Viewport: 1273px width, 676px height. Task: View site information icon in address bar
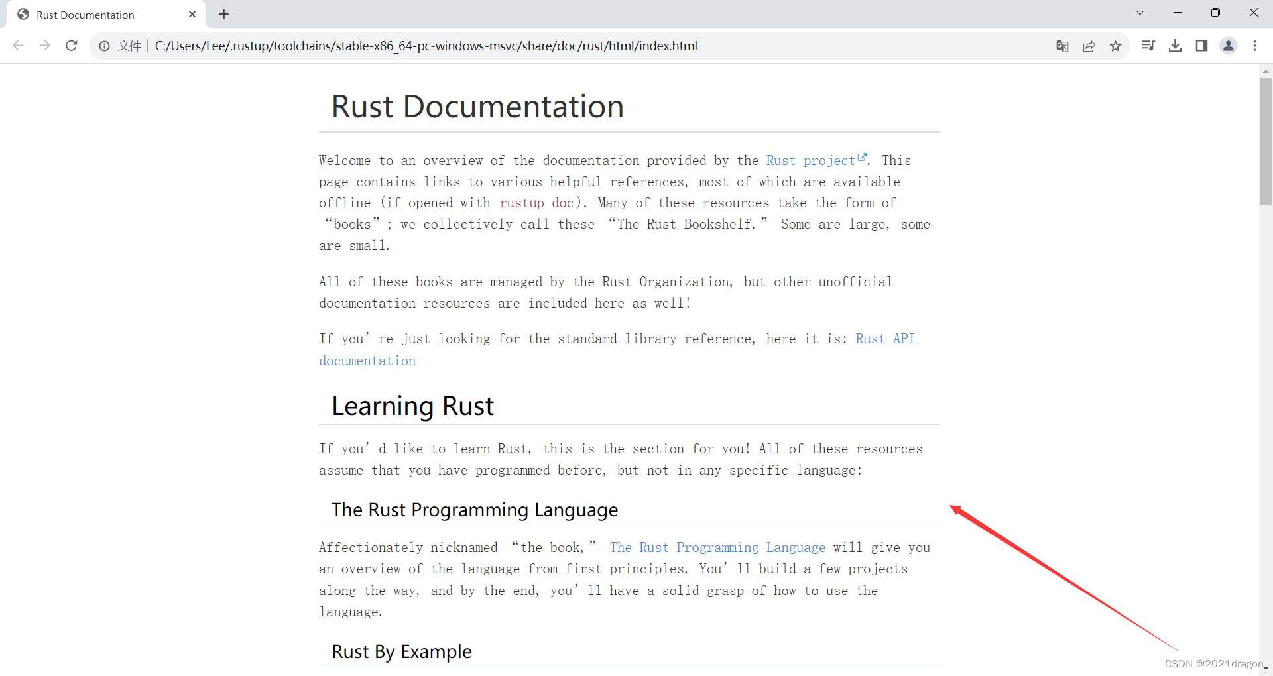click(104, 46)
